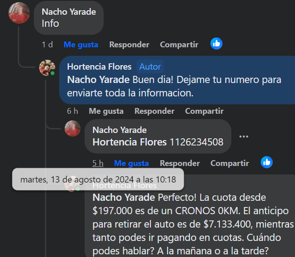Toggle Me gusta on the Info comment
295x257 pixels.
point(81,45)
